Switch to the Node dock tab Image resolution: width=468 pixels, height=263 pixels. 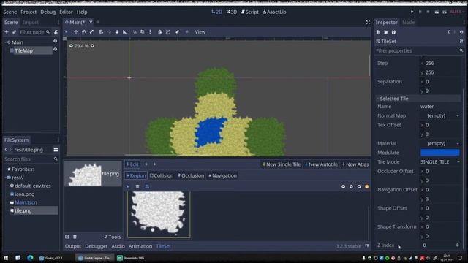(x=408, y=23)
